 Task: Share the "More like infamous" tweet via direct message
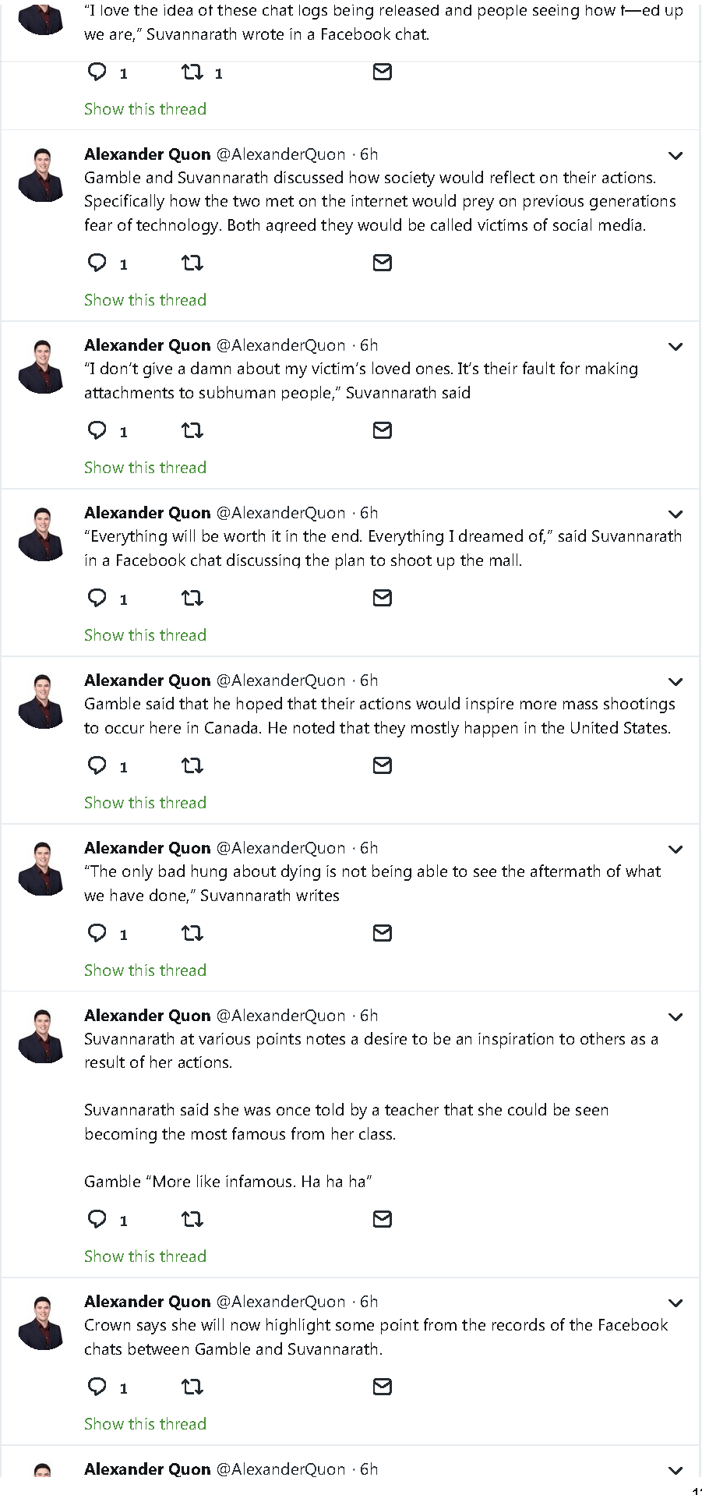pos(382,1220)
